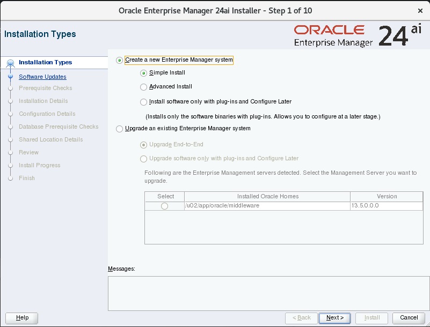This screenshot has height=327, width=430.
Task: Click the Help button
Action: point(21,318)
